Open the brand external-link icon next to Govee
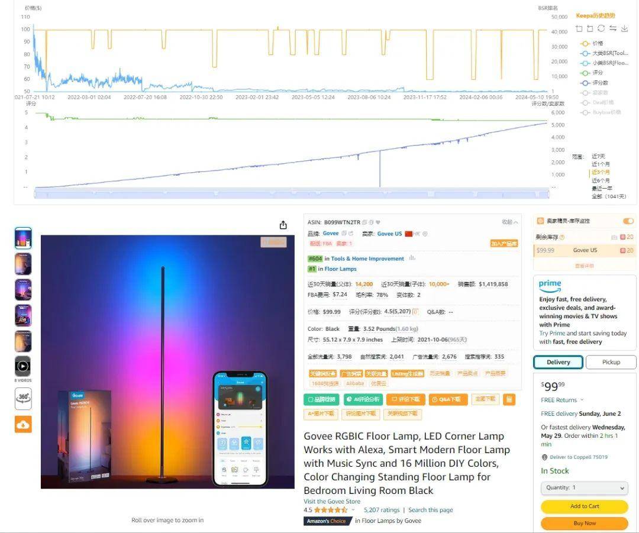This screenshot has width=639, height=533. click(x=350, y=234)
